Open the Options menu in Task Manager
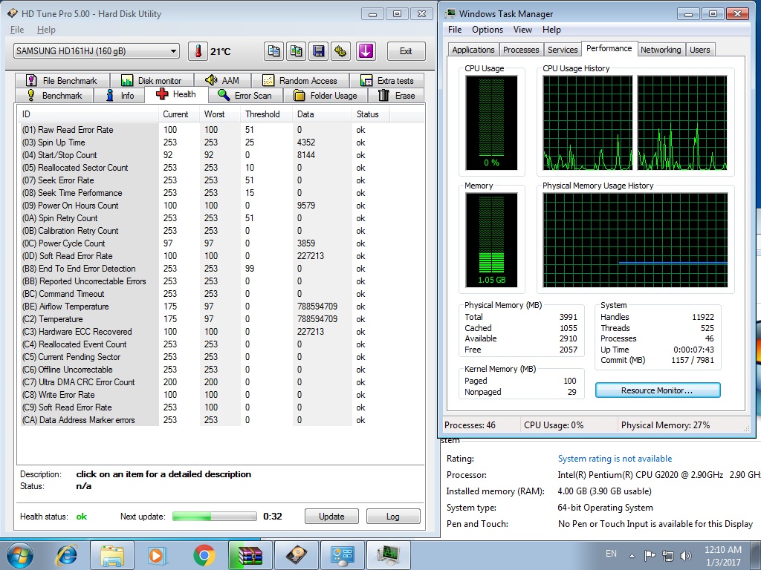The height and width of the screenshot is (570, 761). click(x=488, y=30)
